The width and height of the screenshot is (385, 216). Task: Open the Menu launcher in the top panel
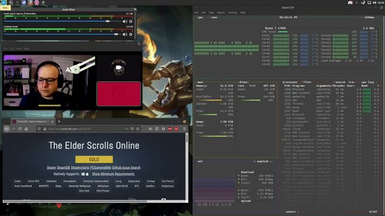tap(4, 2)
